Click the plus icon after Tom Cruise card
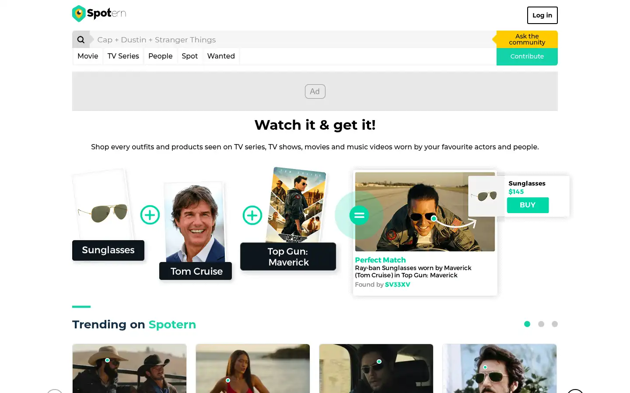 click(x=252, y=215)
